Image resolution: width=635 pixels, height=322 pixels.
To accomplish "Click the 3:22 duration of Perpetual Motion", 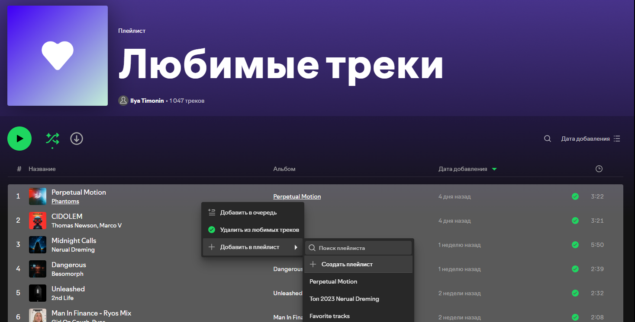I will (597, 196).
